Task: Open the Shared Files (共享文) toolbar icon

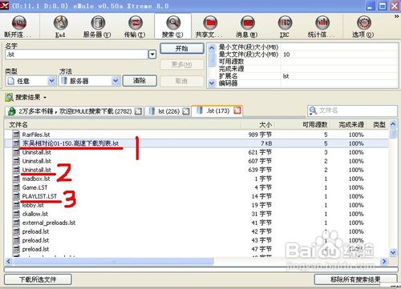Action: 210,23
